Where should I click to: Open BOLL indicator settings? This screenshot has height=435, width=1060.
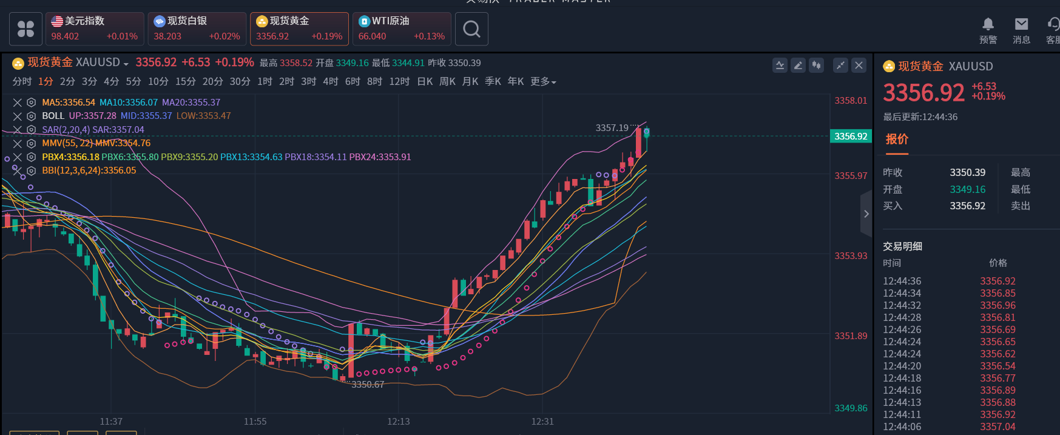[31, 116]
